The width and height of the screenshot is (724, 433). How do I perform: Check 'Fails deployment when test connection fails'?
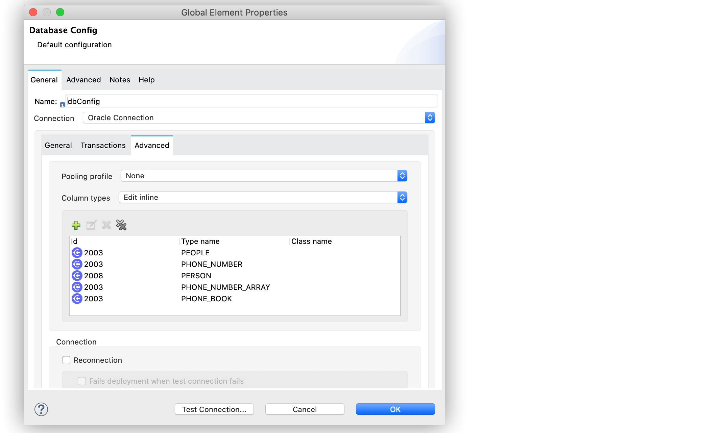click(x=82, y=381)
